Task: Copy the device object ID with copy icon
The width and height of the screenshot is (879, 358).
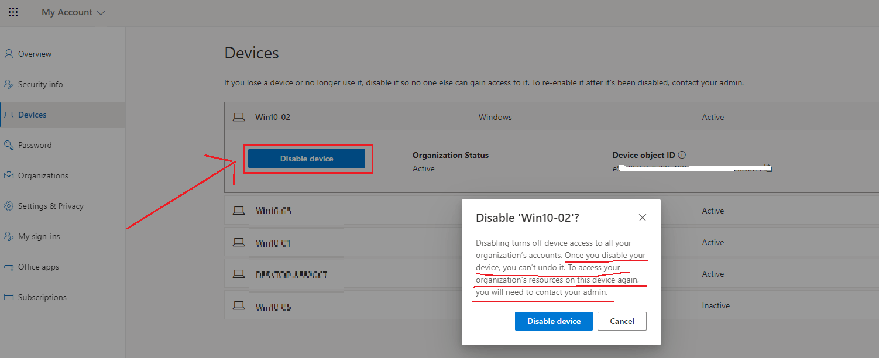Action: (x=769, y=168)
